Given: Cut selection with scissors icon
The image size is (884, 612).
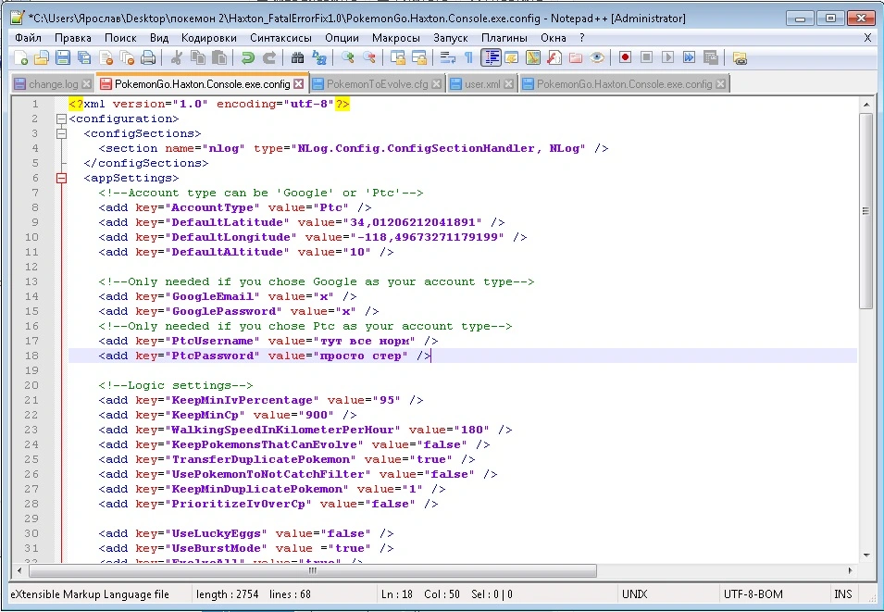Looking at the screenshot, I should [x=177, y=57].
